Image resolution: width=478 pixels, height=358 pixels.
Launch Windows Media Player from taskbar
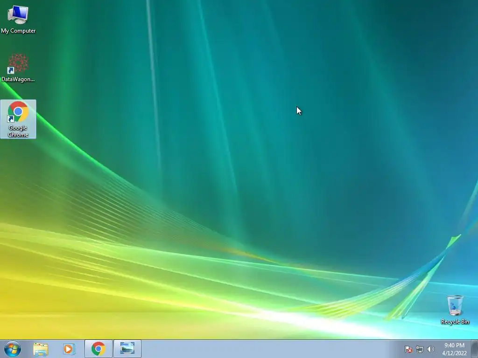pyautogui.click(x=69, y=349)
